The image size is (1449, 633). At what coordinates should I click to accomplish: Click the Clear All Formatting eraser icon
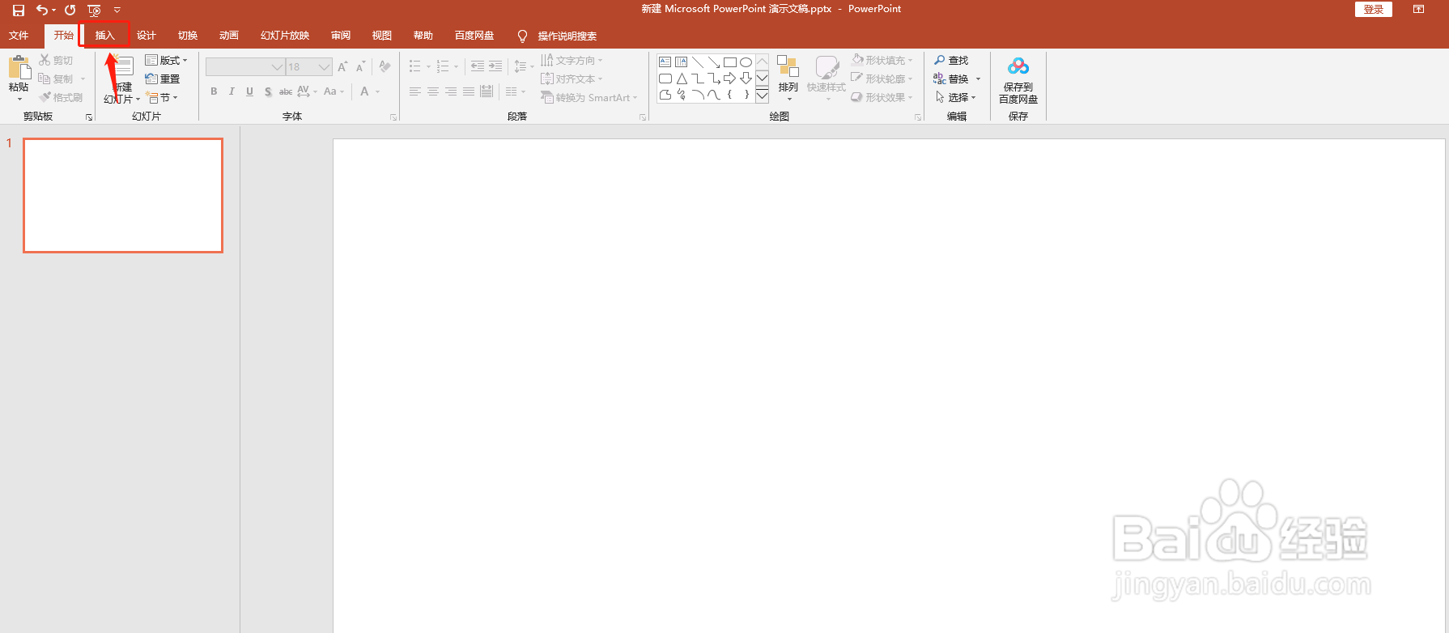coord(385,67)
